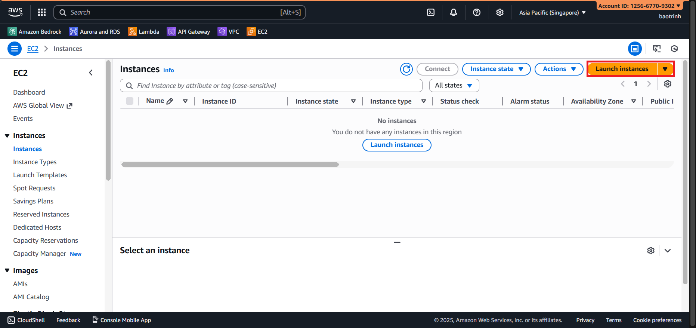Edit the Name column pencil icon
Screen dimensions: 696x328
[170, 101]
